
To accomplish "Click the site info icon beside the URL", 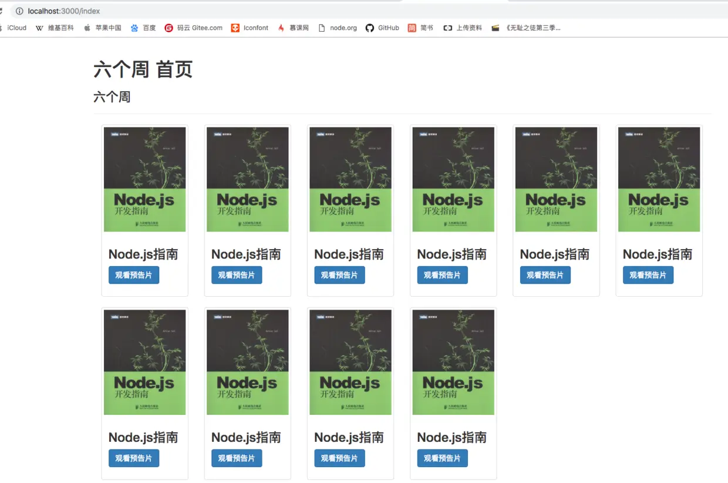I will coord(19,11).
